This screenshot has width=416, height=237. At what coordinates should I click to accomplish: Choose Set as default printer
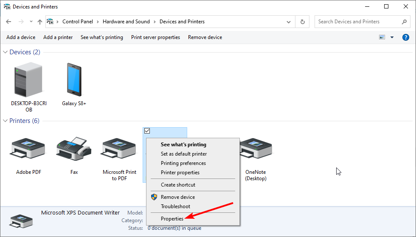tap(183, 154)
